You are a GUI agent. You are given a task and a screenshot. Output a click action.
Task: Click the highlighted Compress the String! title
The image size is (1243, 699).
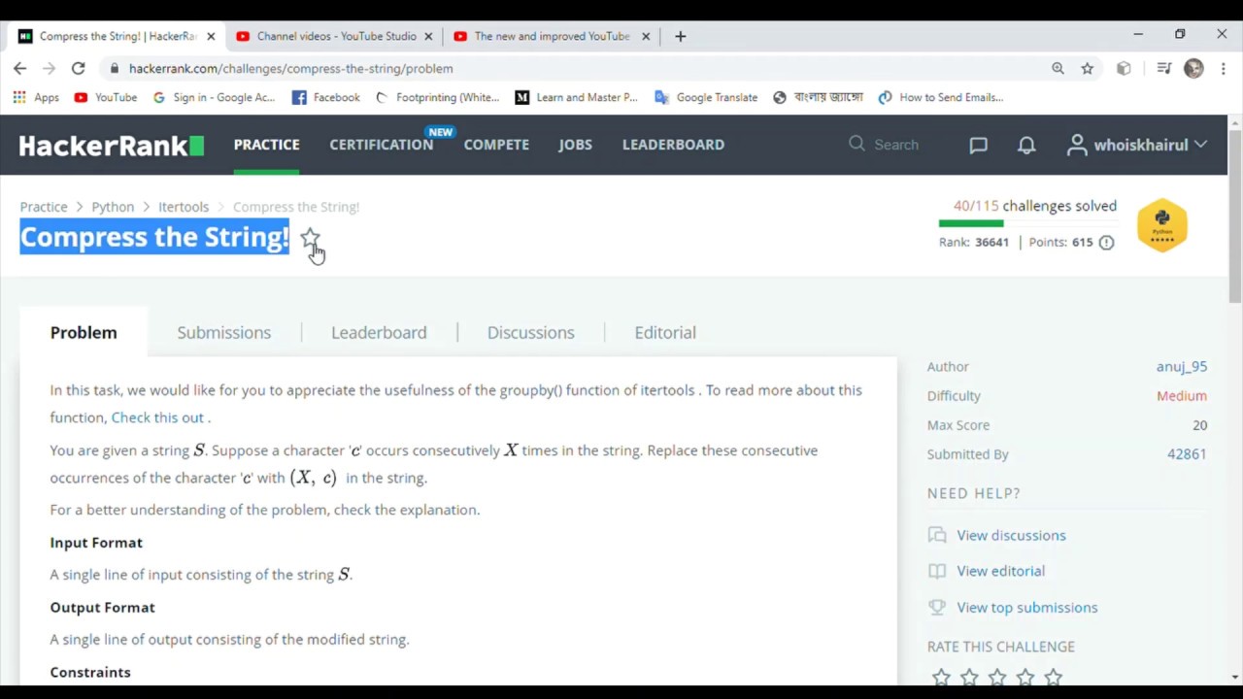tap(154, 237)
